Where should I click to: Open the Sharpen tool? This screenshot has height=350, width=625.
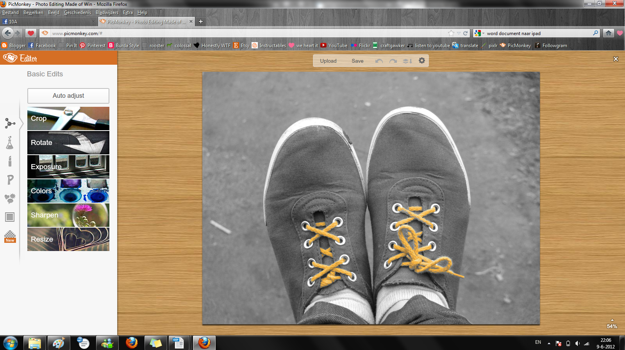click(68, 215)
